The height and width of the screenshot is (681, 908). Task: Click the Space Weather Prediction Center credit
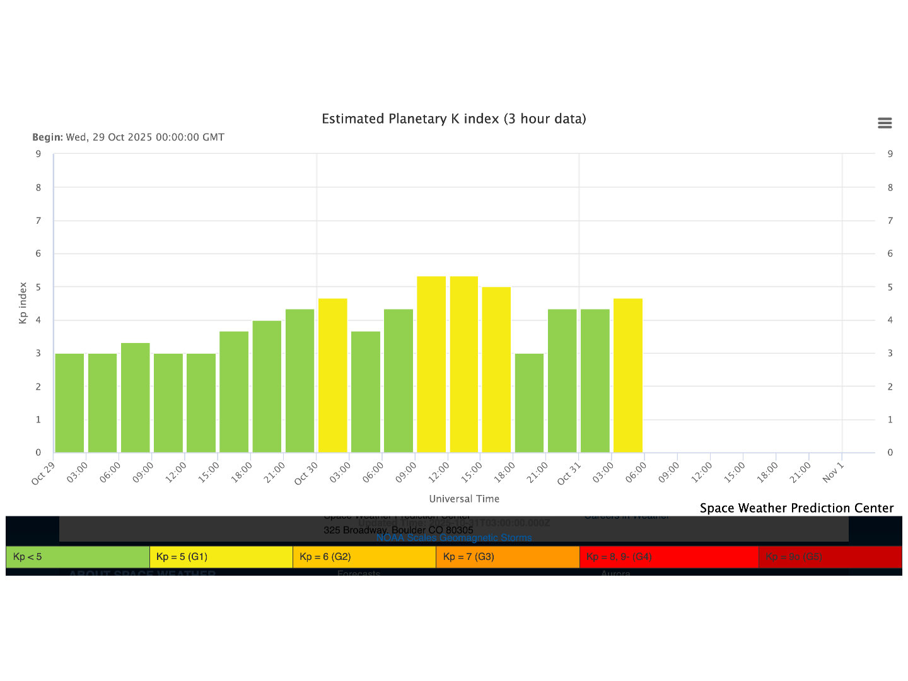tap(796, 508)
